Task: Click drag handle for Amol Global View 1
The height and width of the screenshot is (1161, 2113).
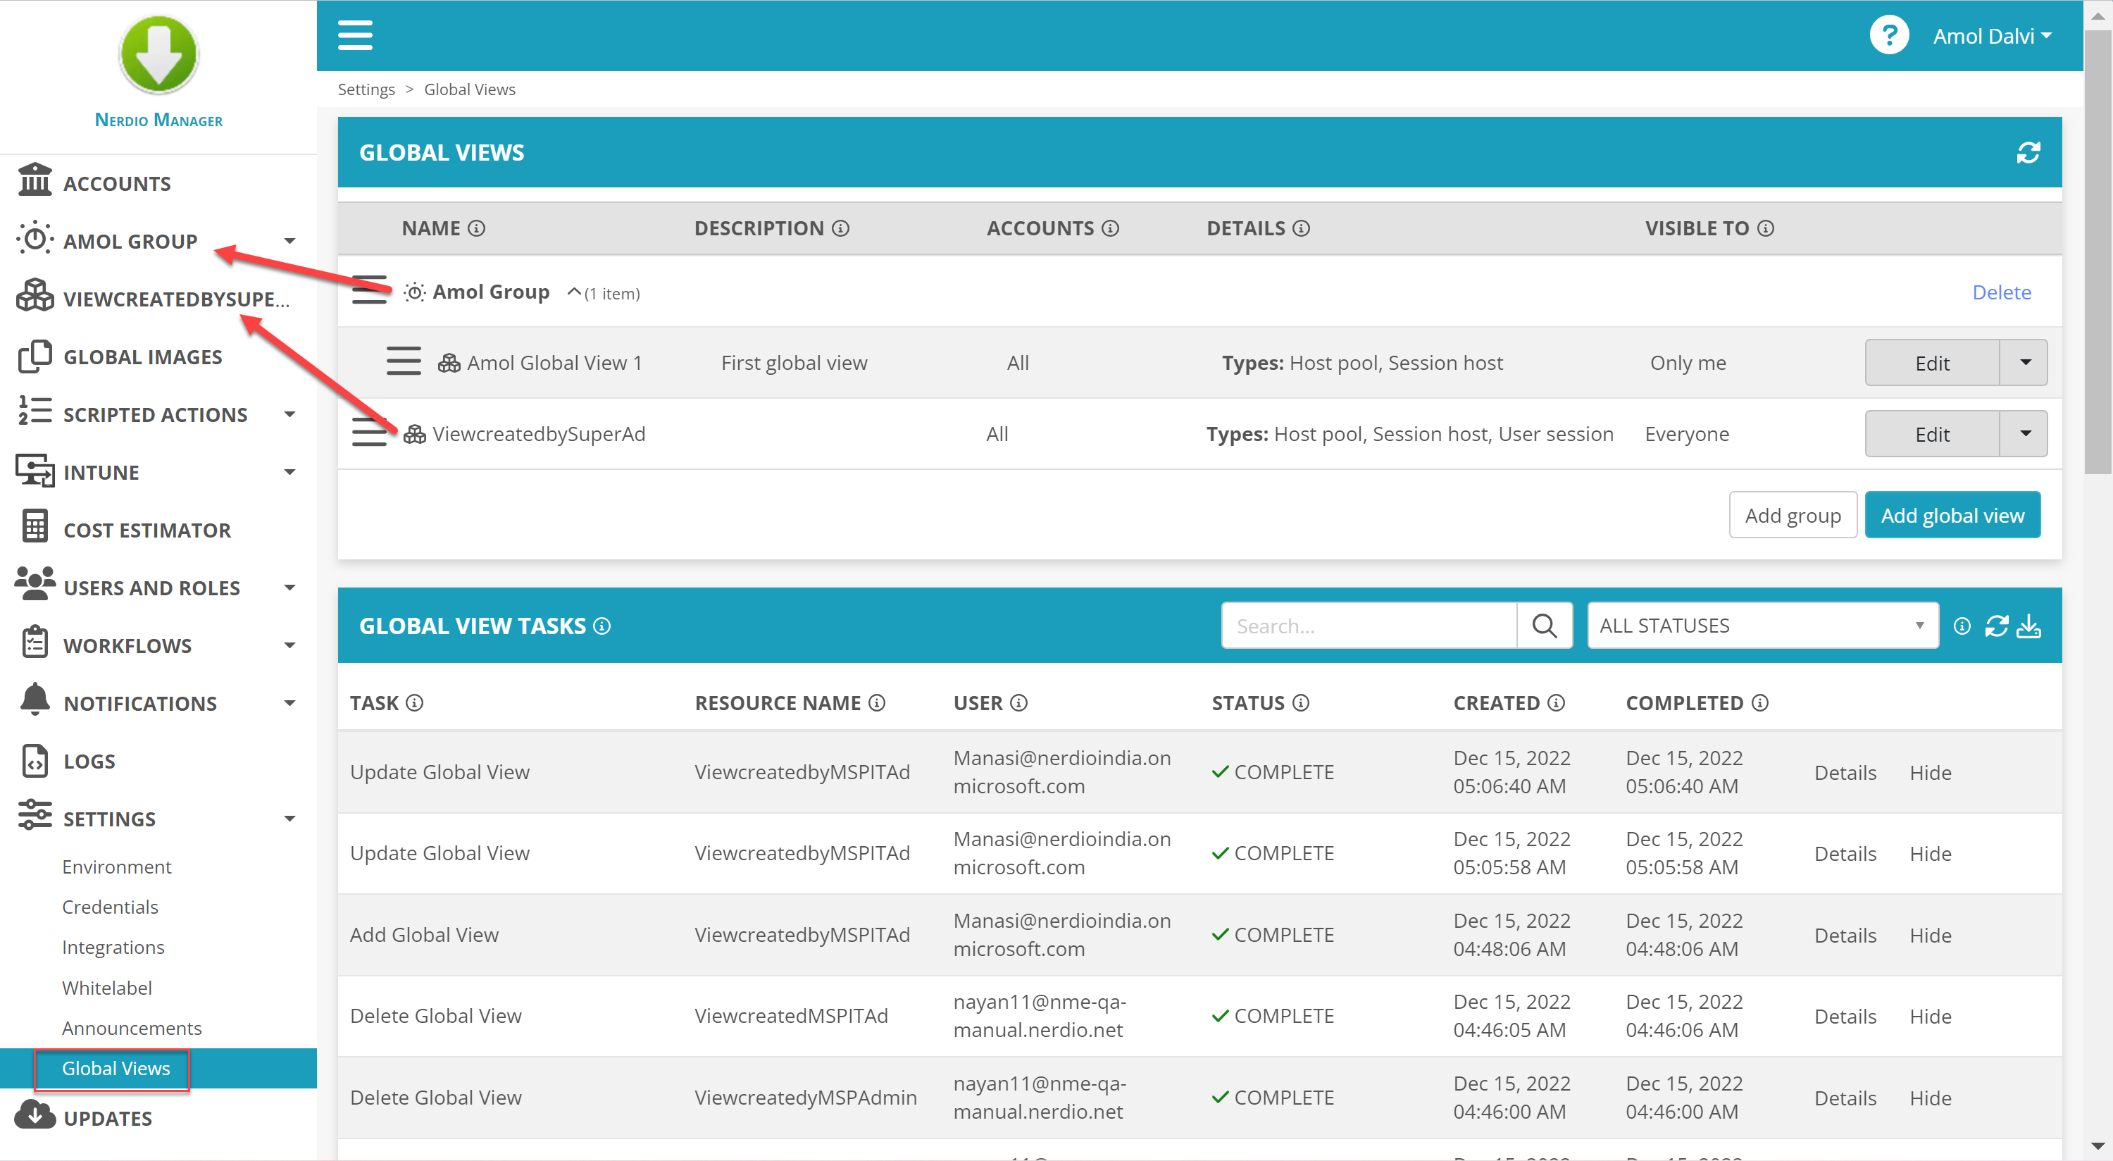Action: tap(403, 362)
